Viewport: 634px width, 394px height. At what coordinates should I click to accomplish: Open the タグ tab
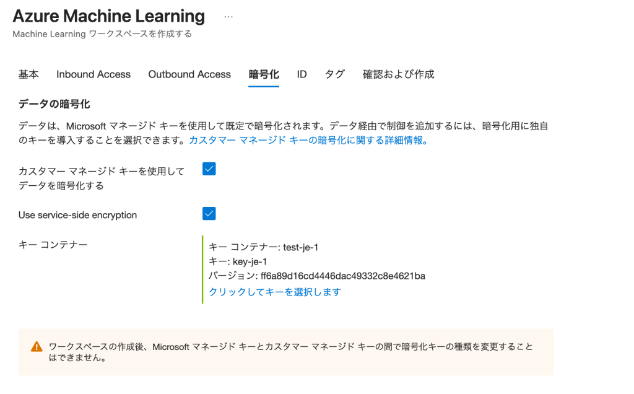tap(335, 74)
